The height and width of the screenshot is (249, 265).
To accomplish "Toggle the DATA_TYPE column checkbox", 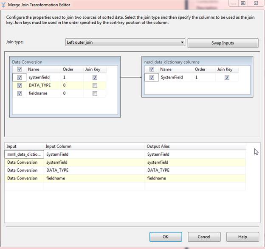I will click(20, 86).
